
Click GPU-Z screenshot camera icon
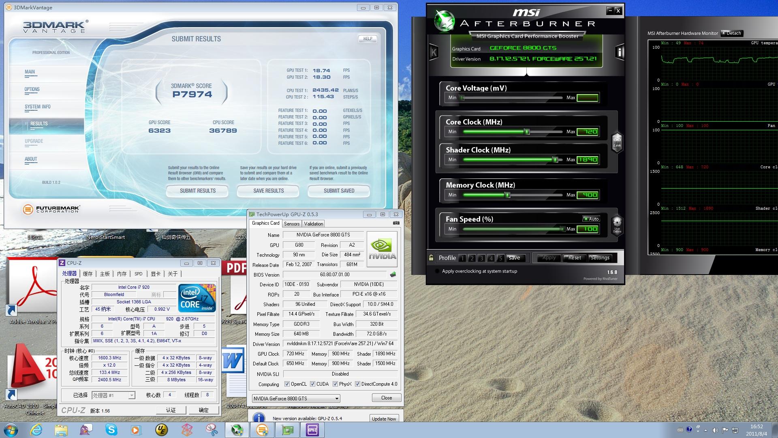coord(396,223)
